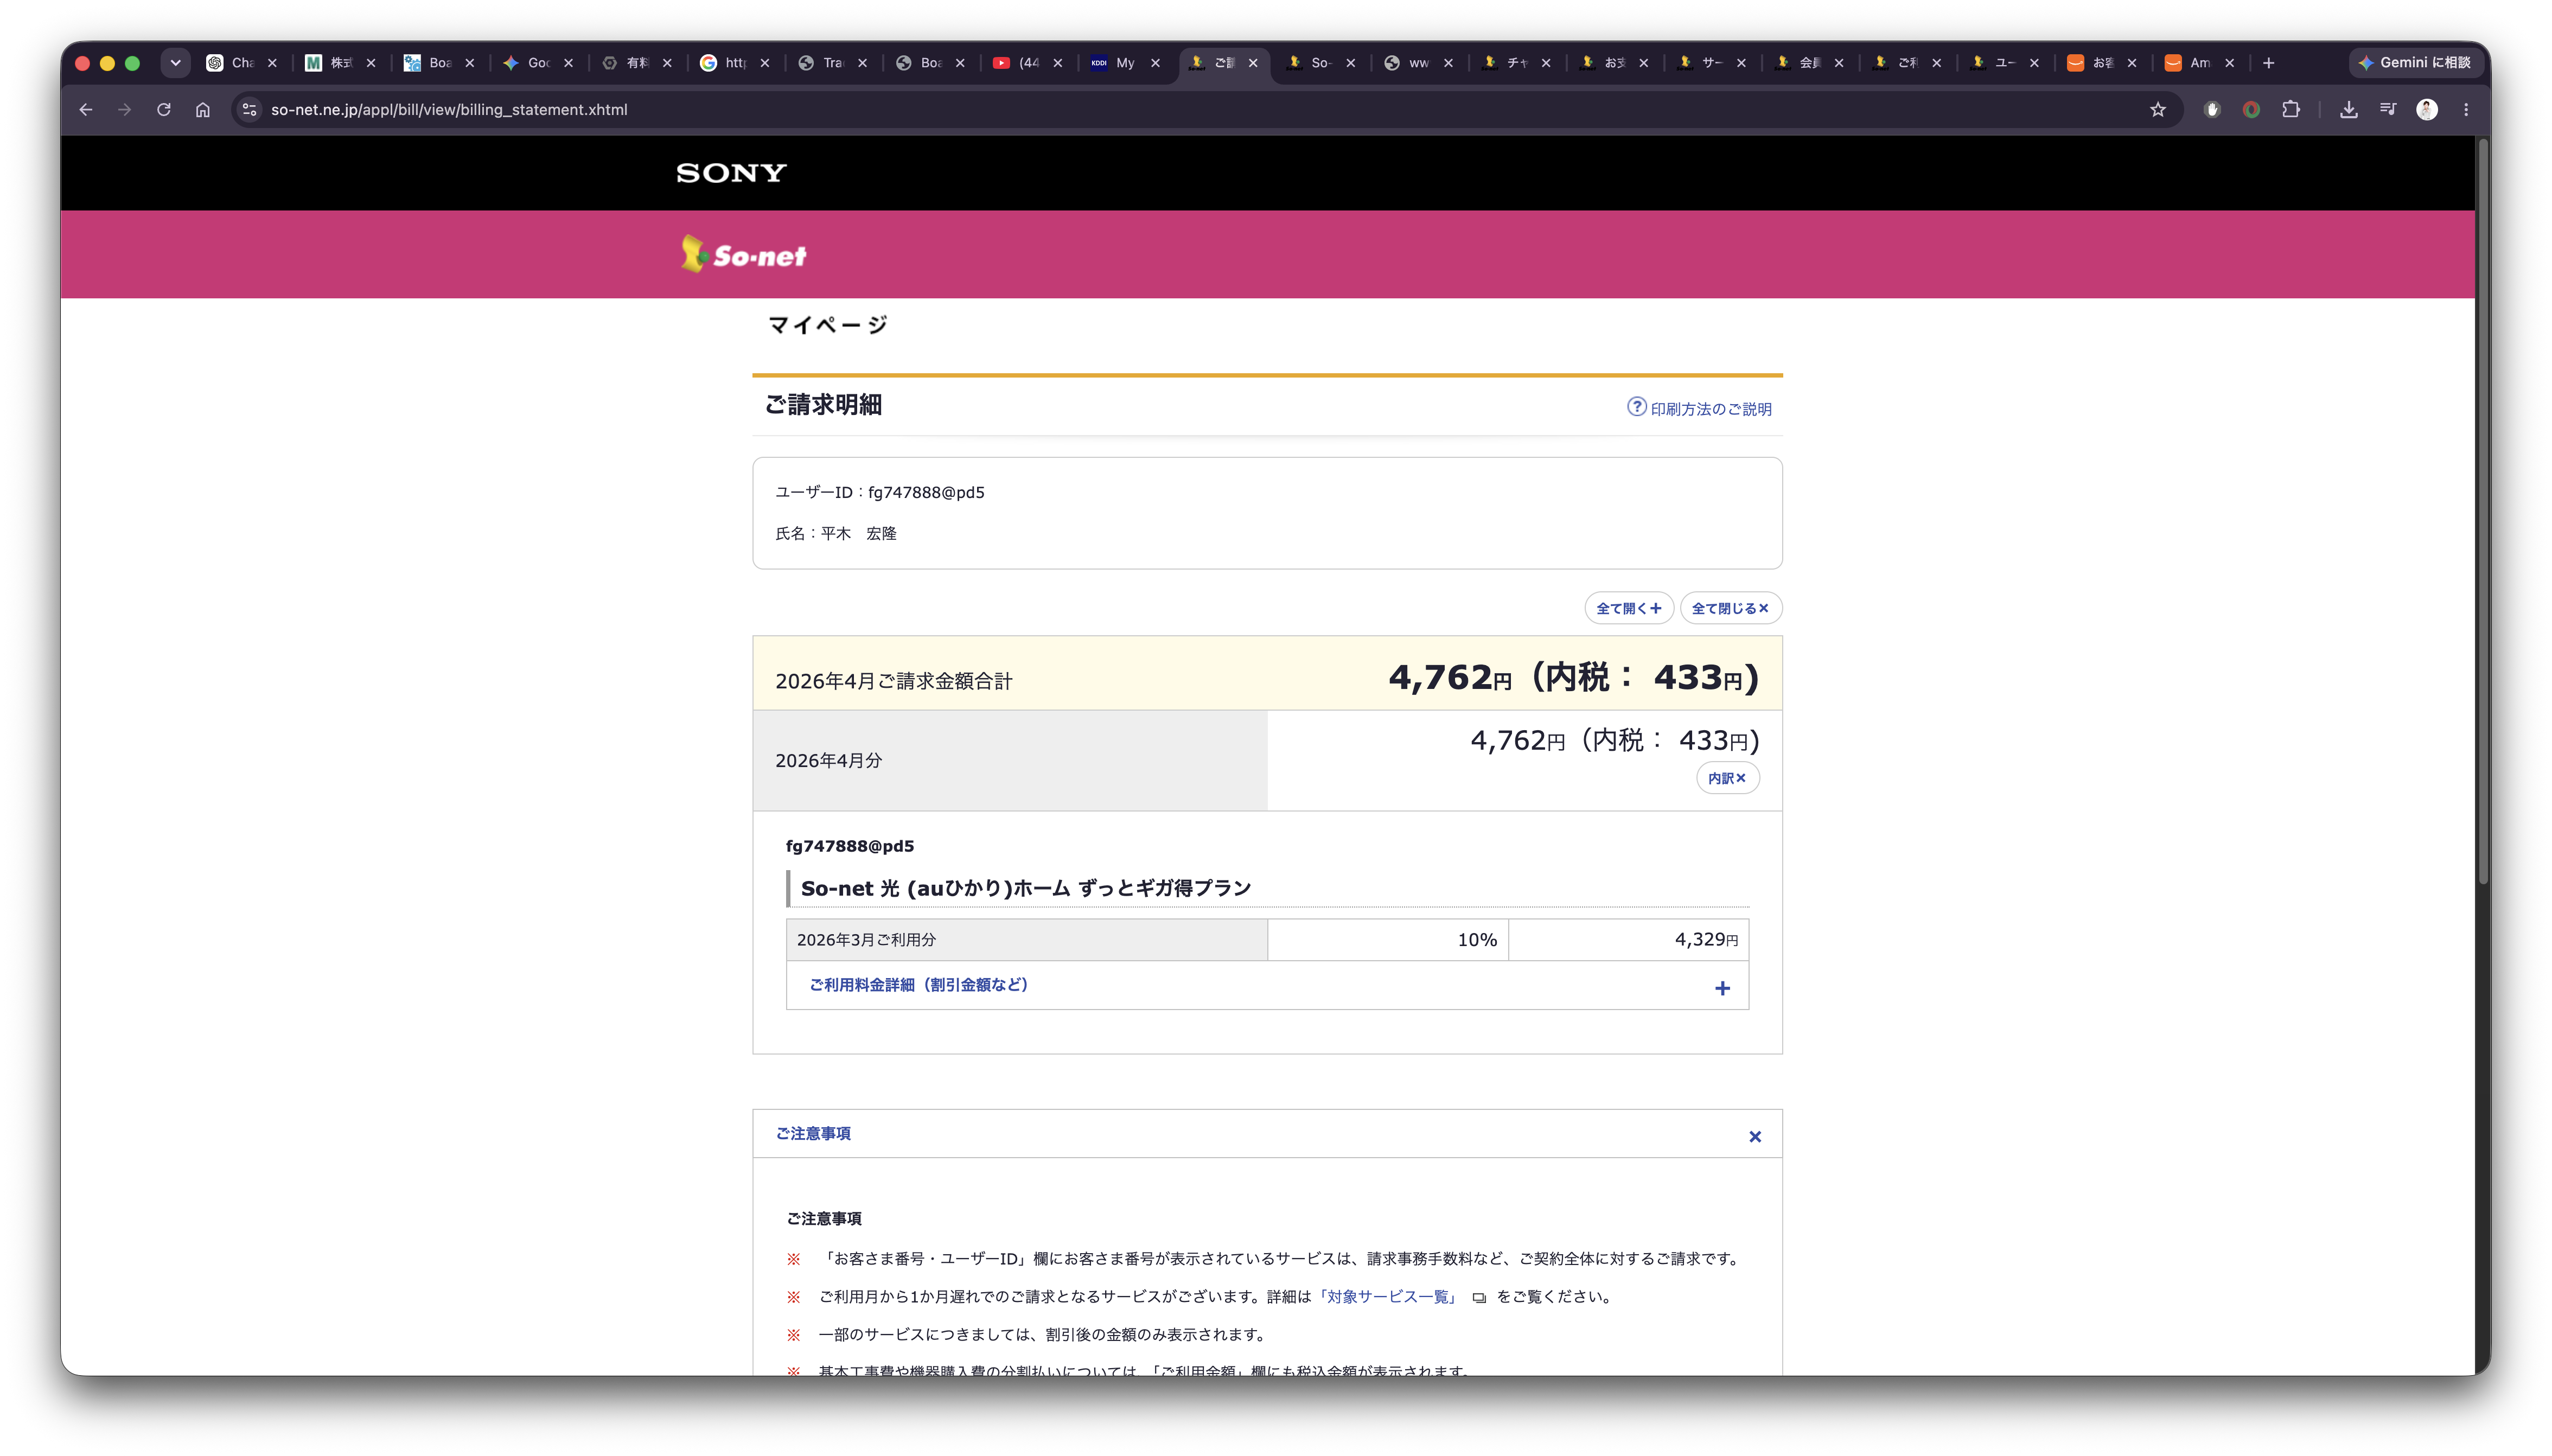Close the ChatGPT tab

(x=272, y=63)
